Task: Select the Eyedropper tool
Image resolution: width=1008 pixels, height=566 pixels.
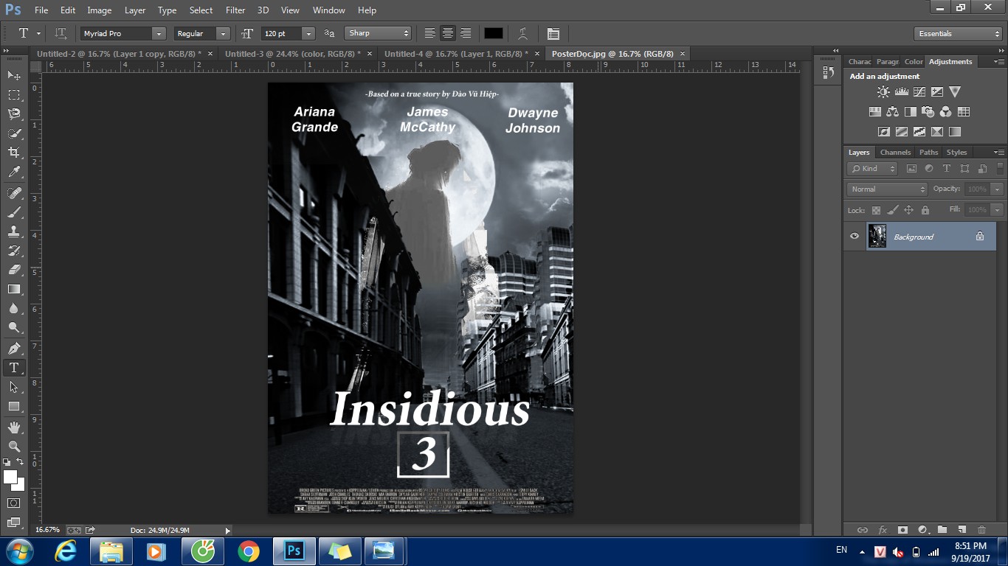Action: [x=14, y=172]
